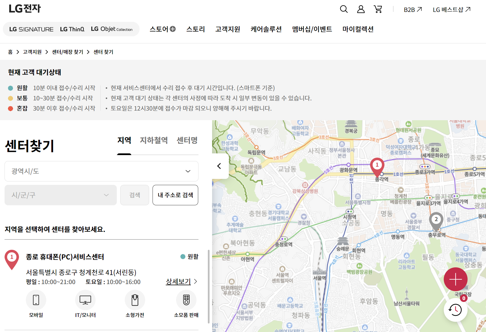Click the 평일 : 10:00~21:00 hours text

tap(51, 282)
